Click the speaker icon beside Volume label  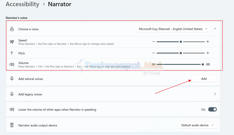[x=12, y=64]
